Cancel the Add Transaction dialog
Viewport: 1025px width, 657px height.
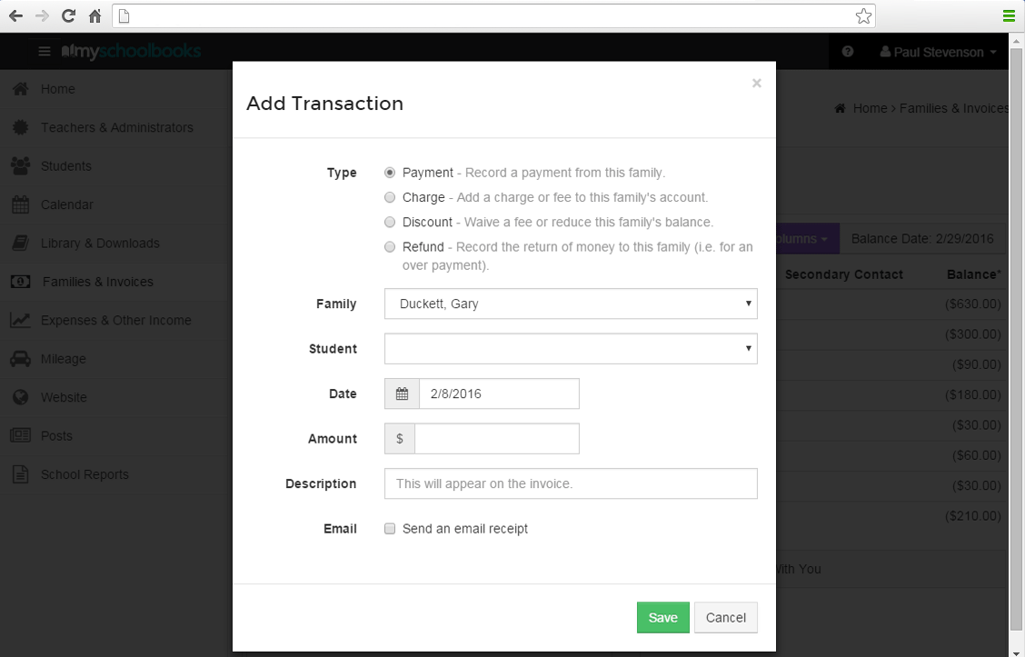pos(725,617)
